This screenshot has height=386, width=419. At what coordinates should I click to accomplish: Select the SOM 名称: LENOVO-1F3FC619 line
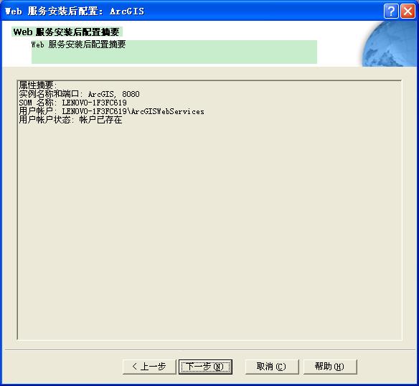coord(72,103)
